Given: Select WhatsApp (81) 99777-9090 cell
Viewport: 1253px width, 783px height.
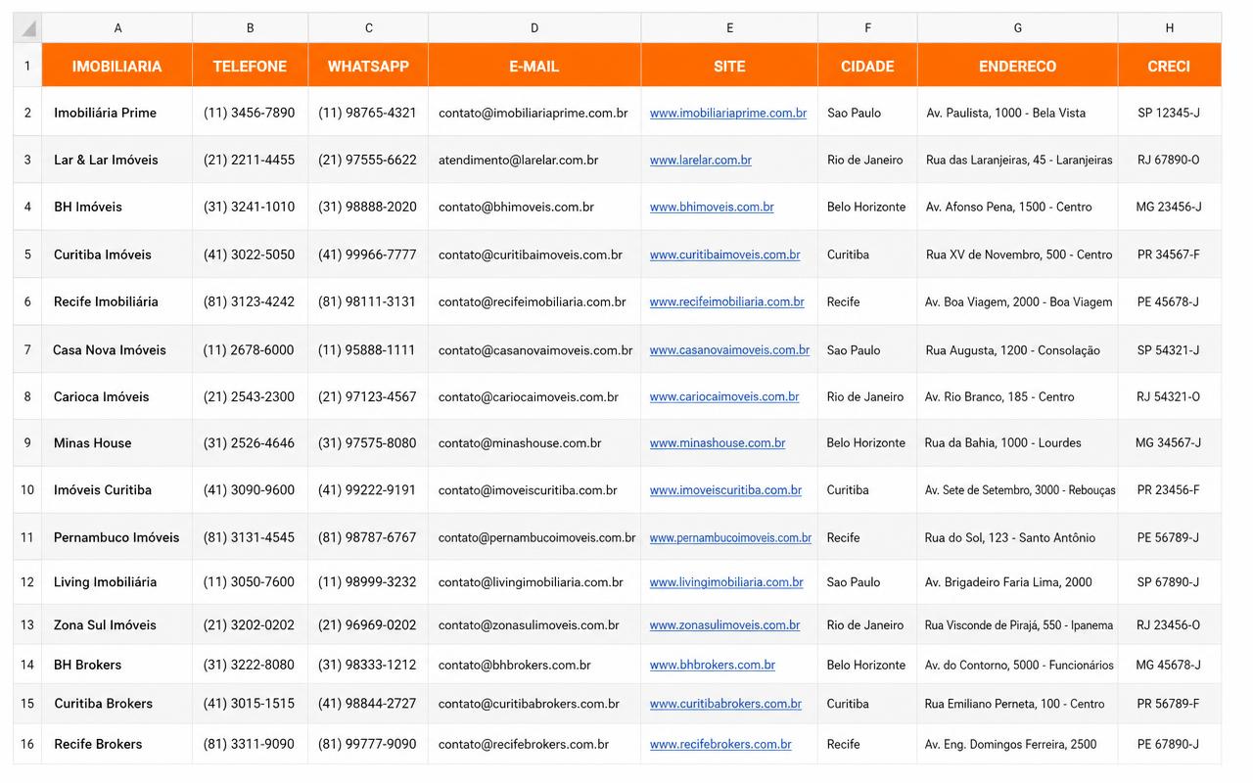Looking at the screenshot, I should point(368,744).
